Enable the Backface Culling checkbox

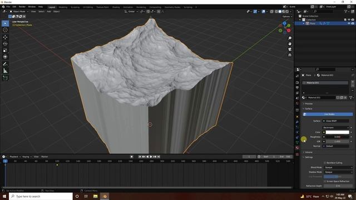coord(325,163)
